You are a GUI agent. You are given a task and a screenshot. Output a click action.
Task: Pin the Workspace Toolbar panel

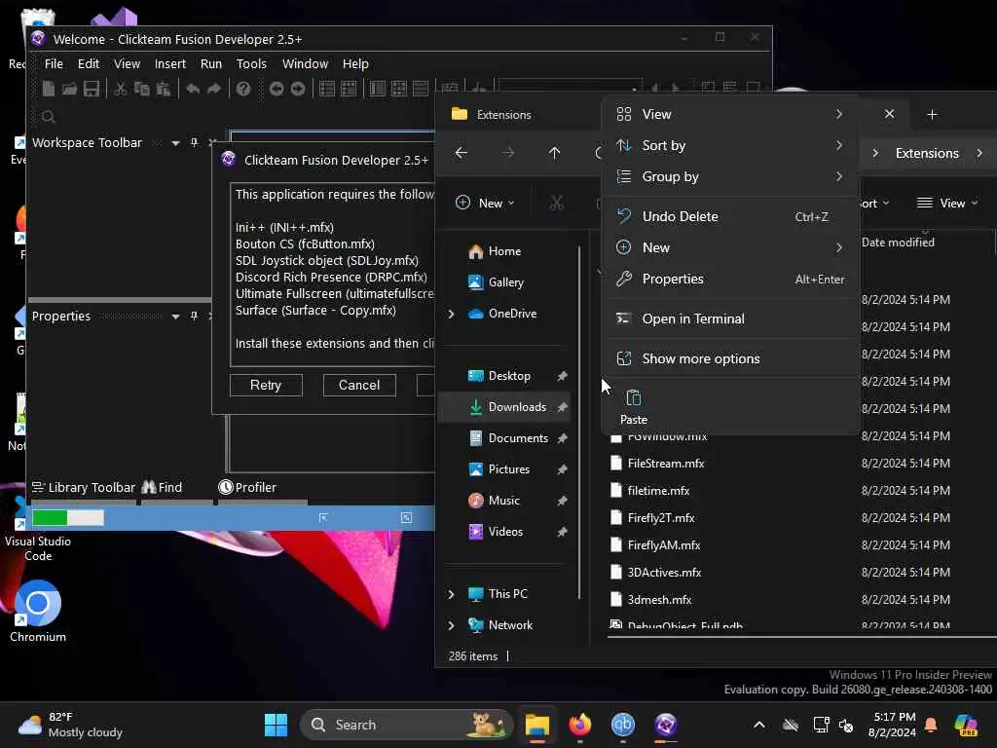click(x=194, y=142)
